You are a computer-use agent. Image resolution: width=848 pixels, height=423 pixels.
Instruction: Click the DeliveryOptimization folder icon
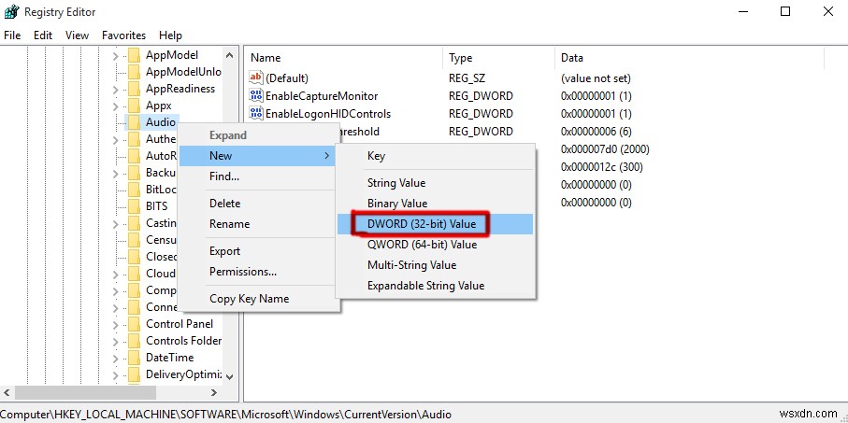134,374
